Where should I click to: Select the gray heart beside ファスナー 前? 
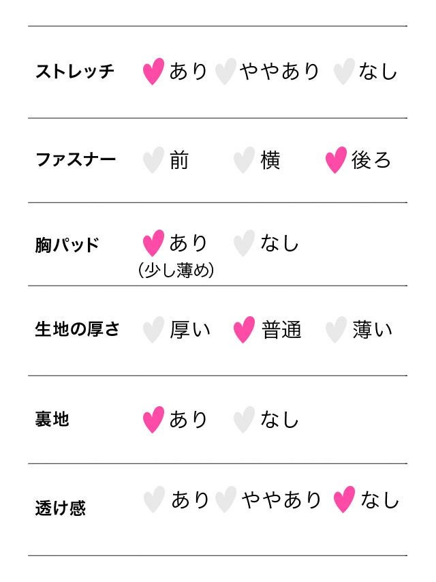[153, 160]
